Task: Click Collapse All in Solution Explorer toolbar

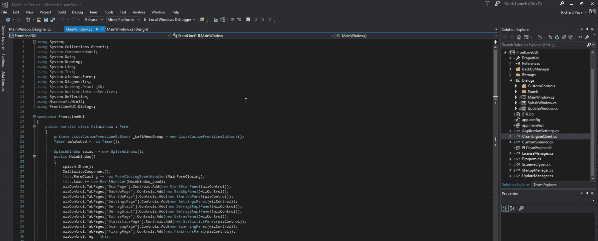Action: pos(564,37)
